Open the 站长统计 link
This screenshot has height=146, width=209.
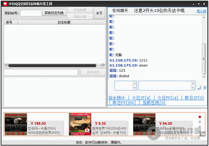117,98
